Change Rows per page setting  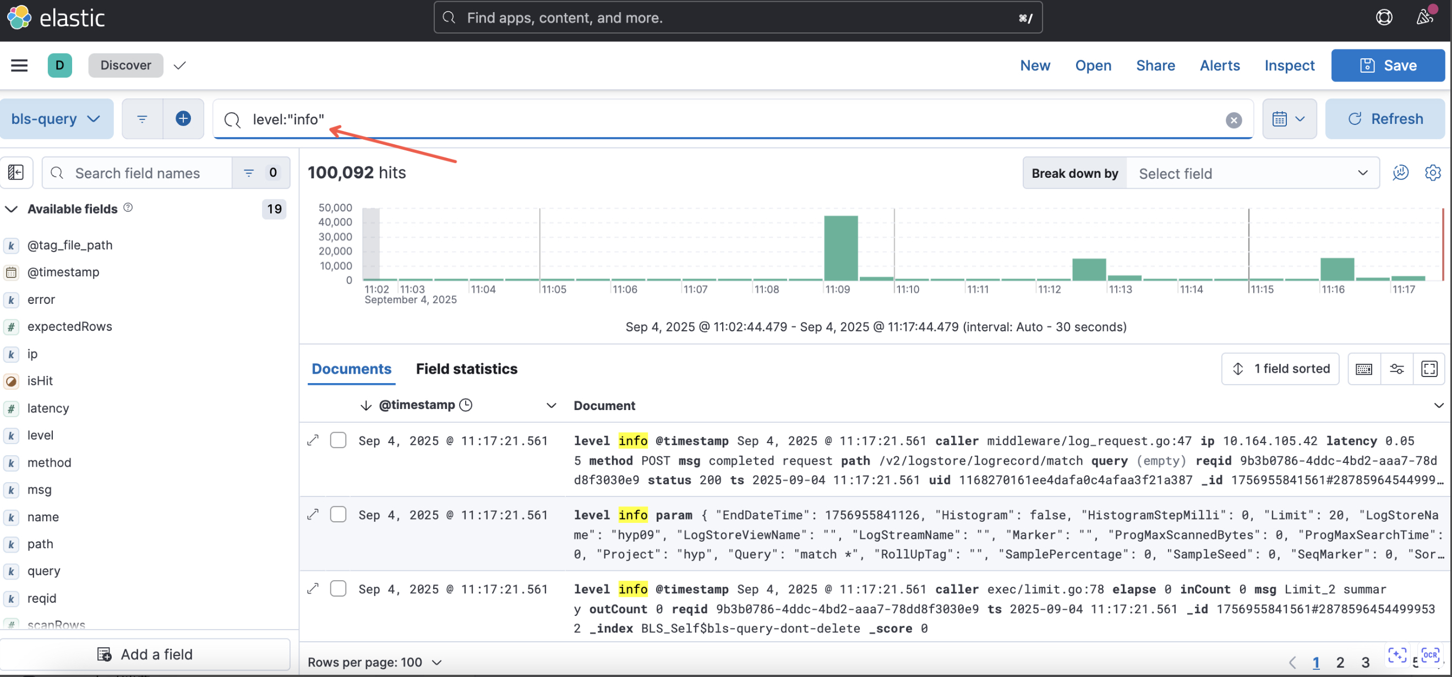click(x=375, y=662)
